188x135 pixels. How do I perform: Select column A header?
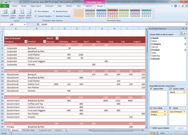tap(16, 29)
